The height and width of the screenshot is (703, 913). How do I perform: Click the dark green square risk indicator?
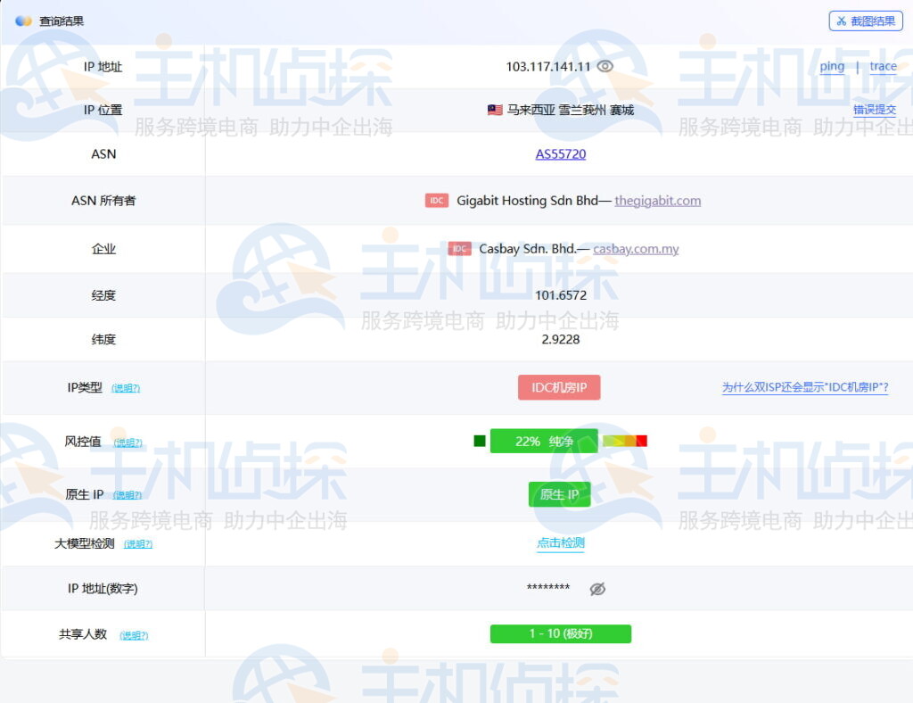tap(480, 441)
